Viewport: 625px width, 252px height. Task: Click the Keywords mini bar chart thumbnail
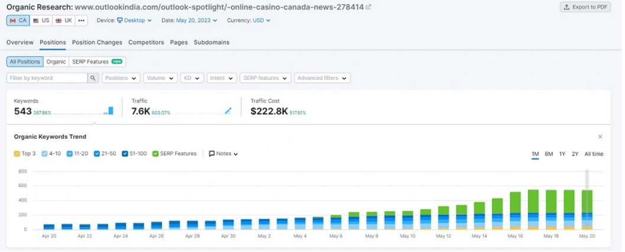point(108,111)
